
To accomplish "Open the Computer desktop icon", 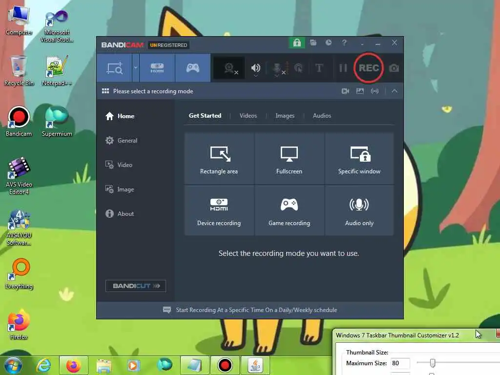I will [19, 21].
